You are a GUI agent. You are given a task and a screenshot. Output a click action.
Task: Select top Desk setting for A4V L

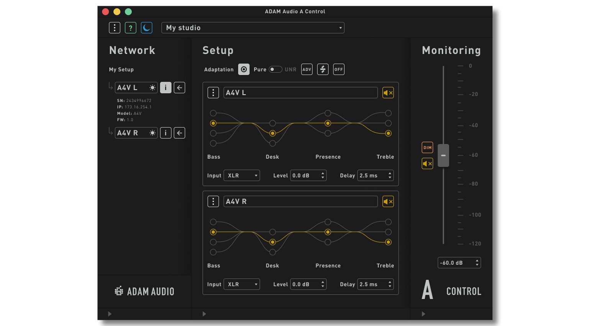coord(272,123)
